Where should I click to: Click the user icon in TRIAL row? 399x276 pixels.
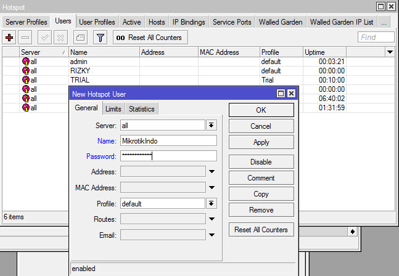(x=26, y=80)
